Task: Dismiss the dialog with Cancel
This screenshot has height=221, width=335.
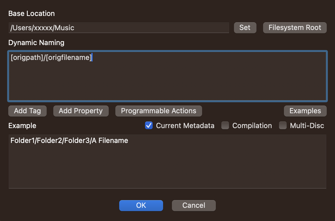Action: [194, 205]
